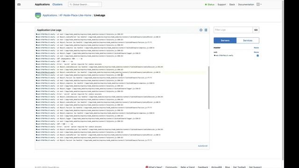Focus the Filter Logs input
The image size is (299, 168).
click(x=233, y=30)
